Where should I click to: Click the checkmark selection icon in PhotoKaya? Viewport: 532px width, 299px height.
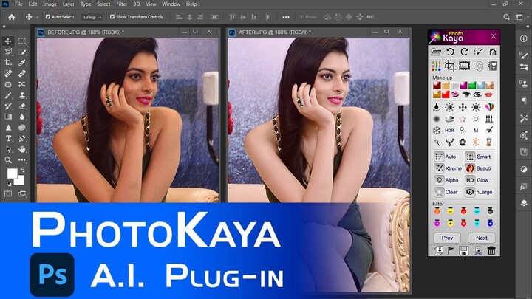(x=478, y=52)
